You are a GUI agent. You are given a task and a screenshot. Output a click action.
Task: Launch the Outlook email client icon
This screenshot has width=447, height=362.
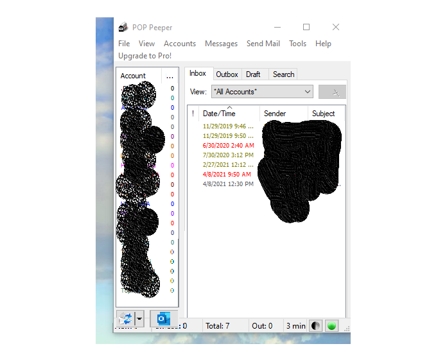pyautogui.click(x=164, y=318)
